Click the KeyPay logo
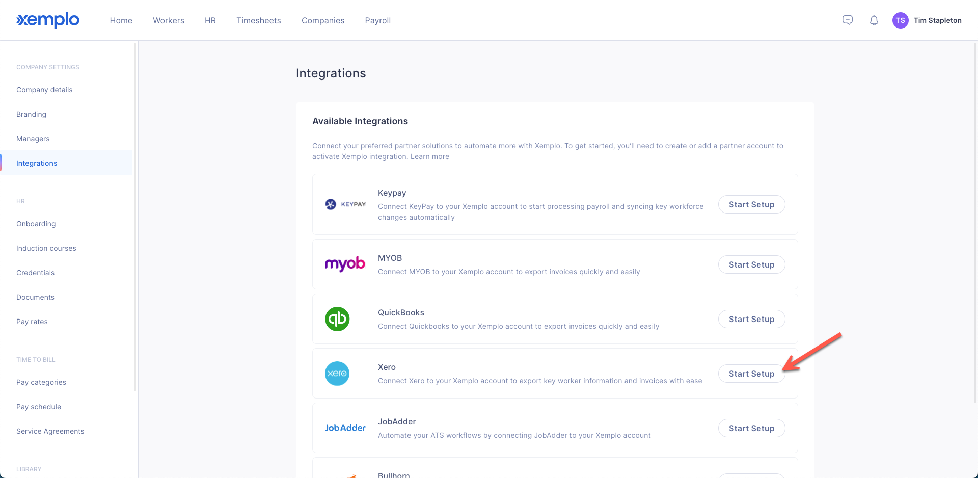Viewport: 978px width, 478px height. point(345,204)
